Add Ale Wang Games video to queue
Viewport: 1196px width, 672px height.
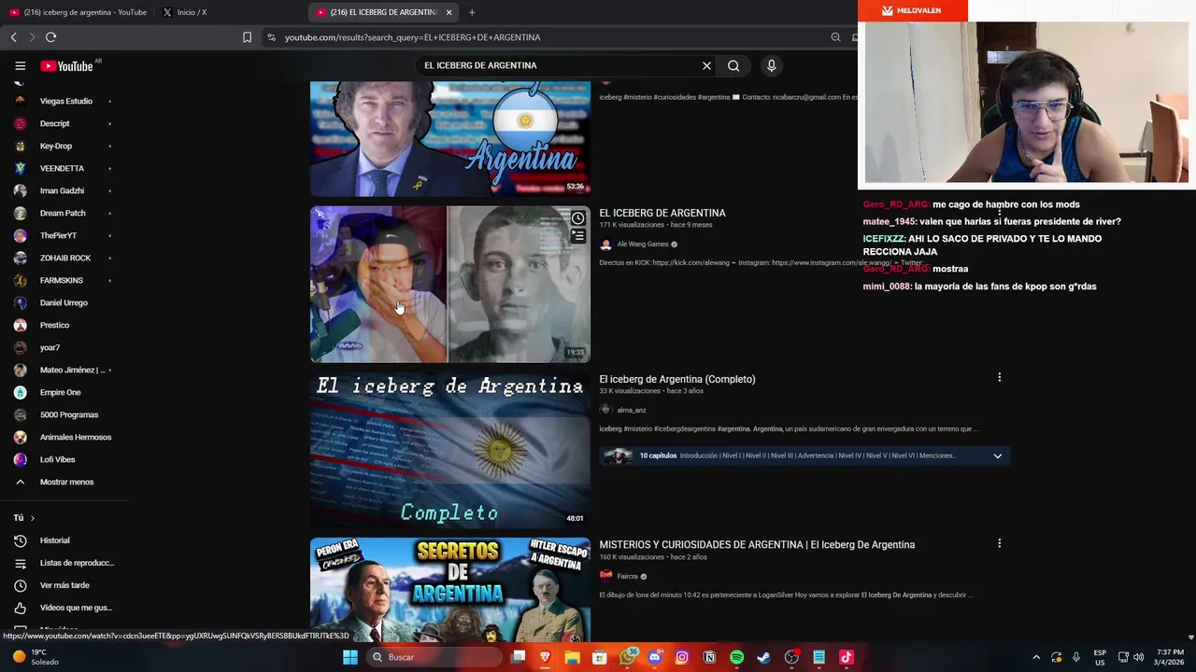[x=578, y=236]
